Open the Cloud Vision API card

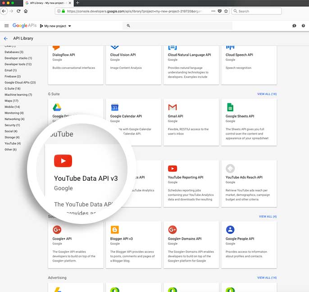(133, 65)
